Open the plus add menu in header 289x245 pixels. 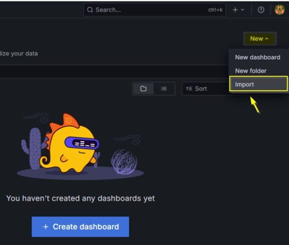tap(238, 10)
